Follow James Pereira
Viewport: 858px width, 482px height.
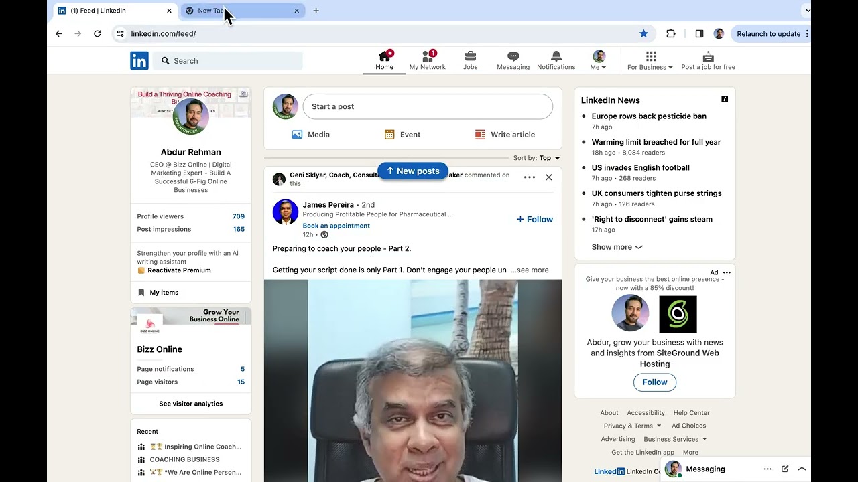(535, 219)
